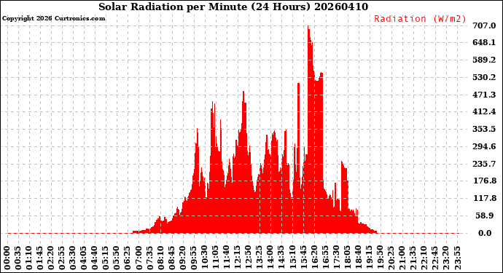Click the chart title 'Solar Radiation per Minute'

click(173, 7)
